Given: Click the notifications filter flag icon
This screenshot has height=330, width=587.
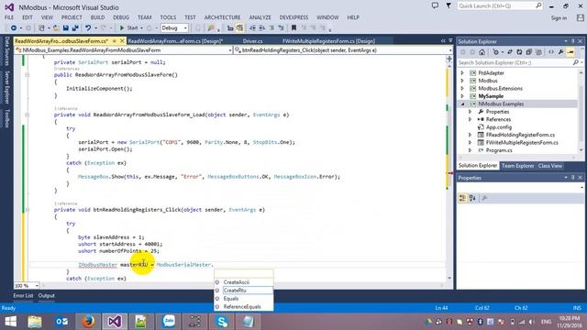Looking at the screenshot, I should (x=449, y=5).
